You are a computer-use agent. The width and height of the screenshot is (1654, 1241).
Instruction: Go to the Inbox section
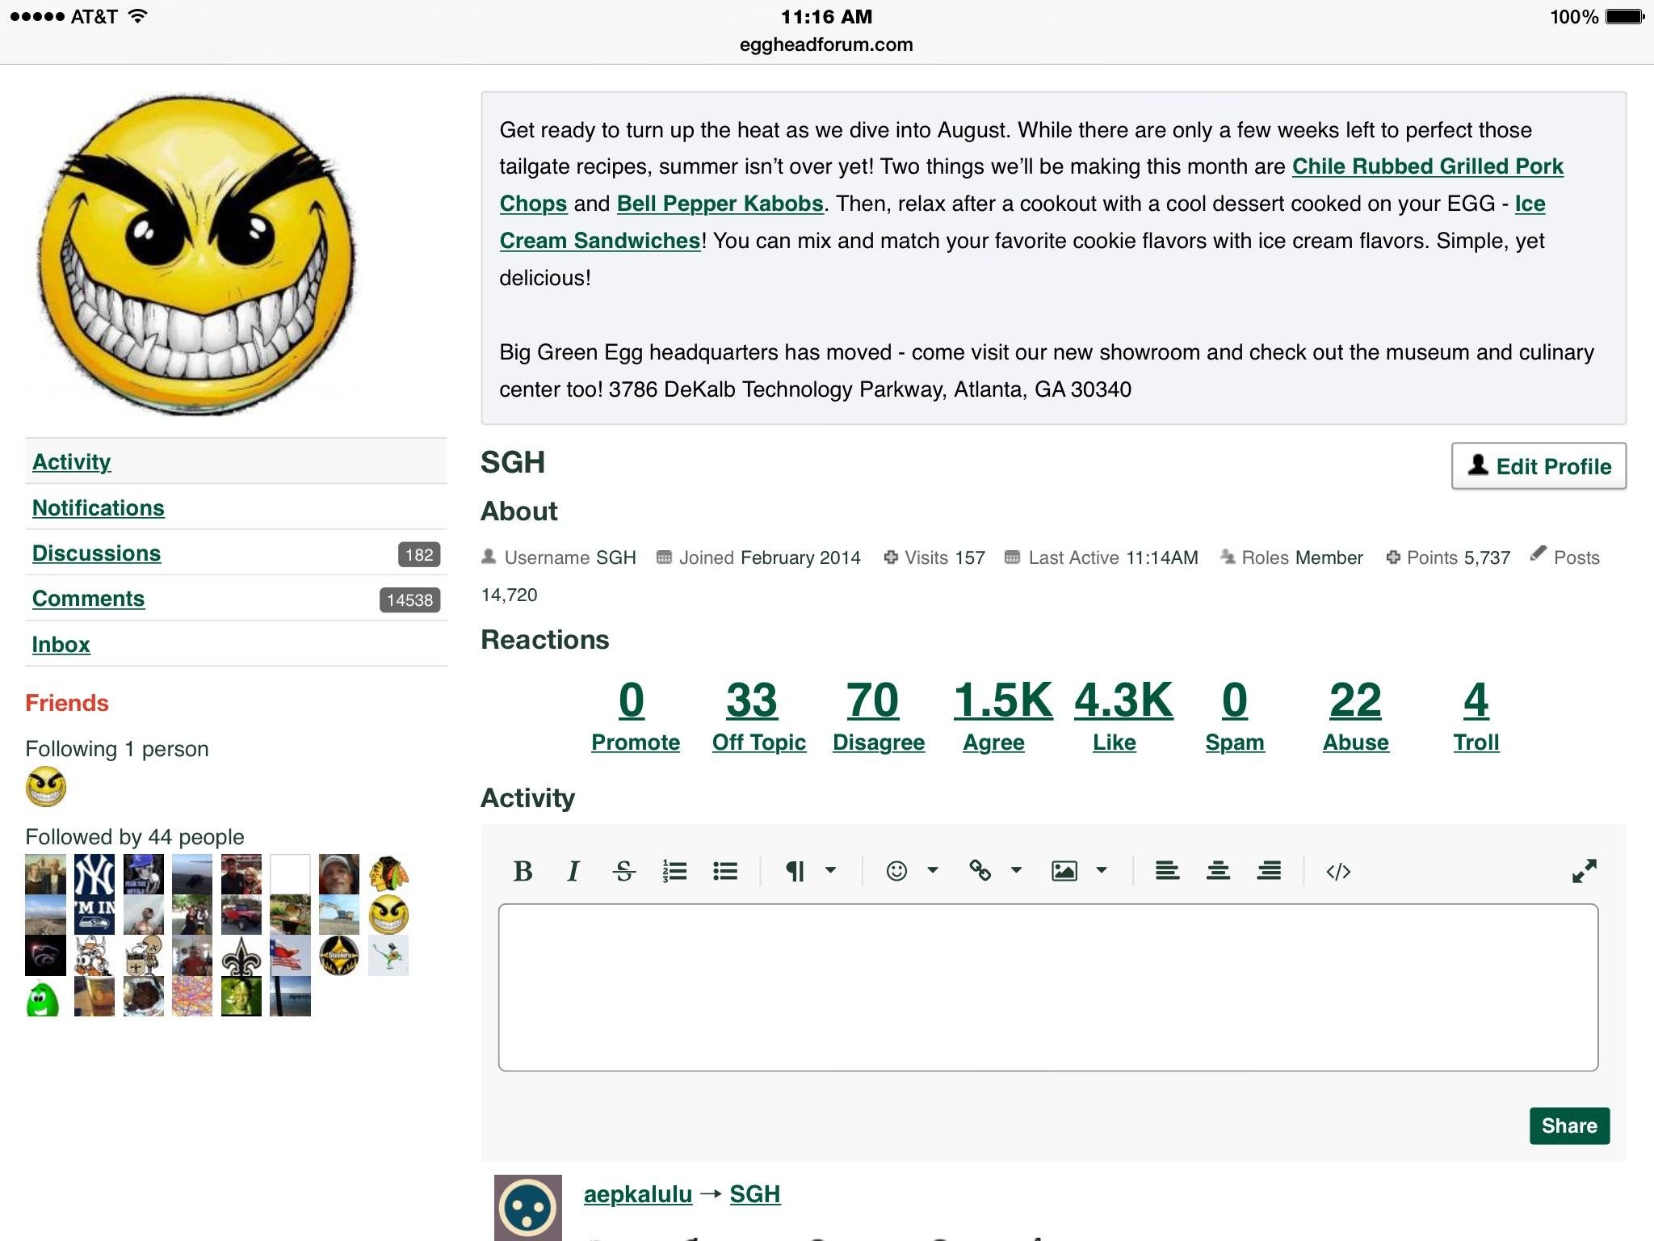(x=61, y=645)
